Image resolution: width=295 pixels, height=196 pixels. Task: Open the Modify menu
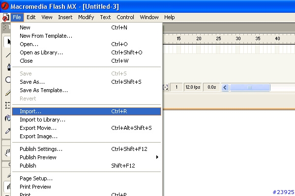coord(86,17)
